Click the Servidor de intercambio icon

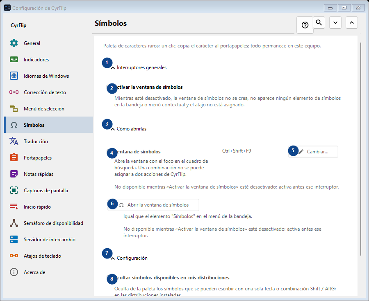(x=14, y=239)
